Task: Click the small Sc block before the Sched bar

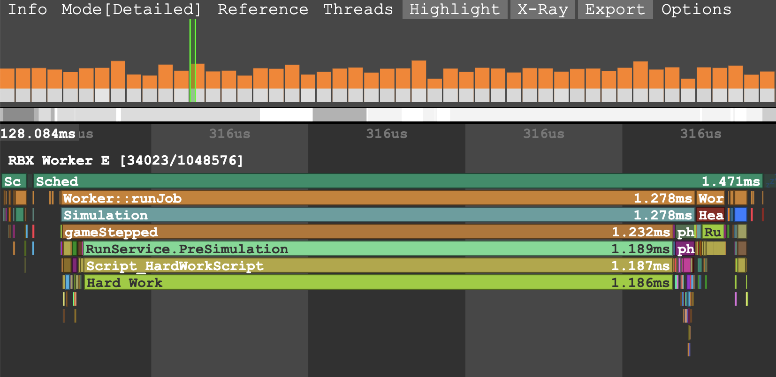Action: tap(13, 181)
